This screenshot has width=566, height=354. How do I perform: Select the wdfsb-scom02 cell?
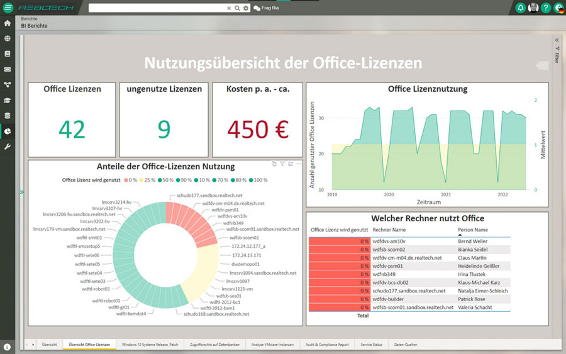[389, 250]
